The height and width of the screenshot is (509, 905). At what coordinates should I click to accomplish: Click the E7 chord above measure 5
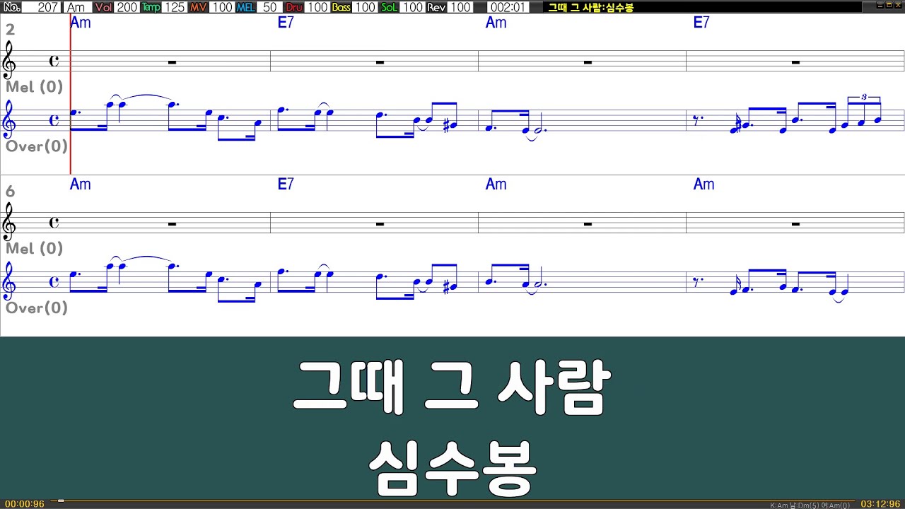pyautogui.click(x=701, y=23)
